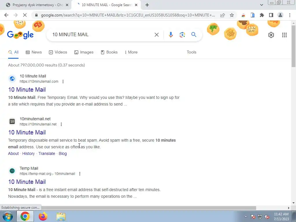Open the Windows Start menu
The height and width of the screenshot is (222, 296).
[x=8, y=216]
